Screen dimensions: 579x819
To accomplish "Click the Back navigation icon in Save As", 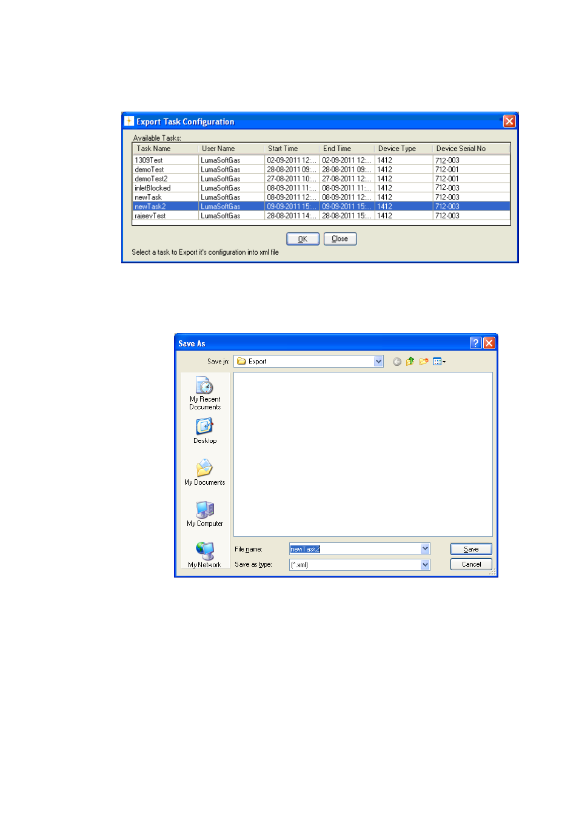I will (397, 362).
